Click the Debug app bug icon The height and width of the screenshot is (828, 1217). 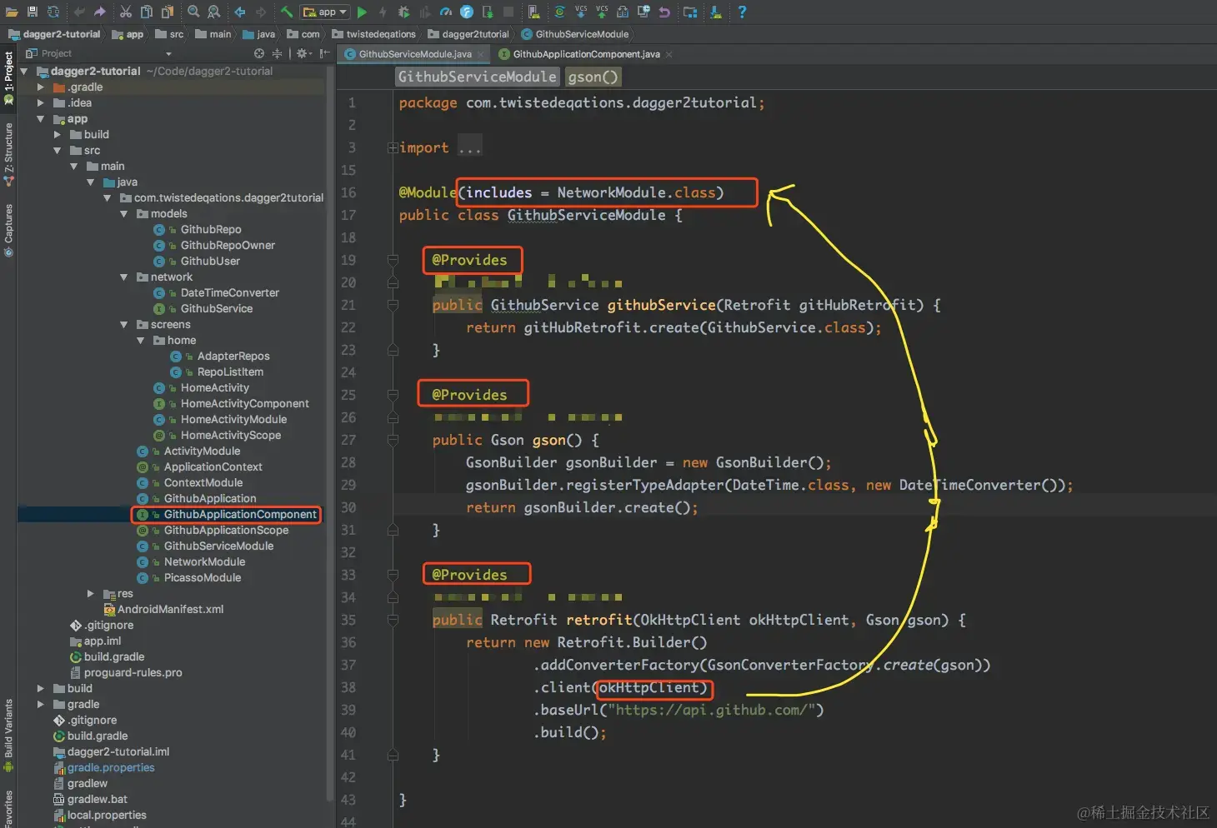click(403, 12)
